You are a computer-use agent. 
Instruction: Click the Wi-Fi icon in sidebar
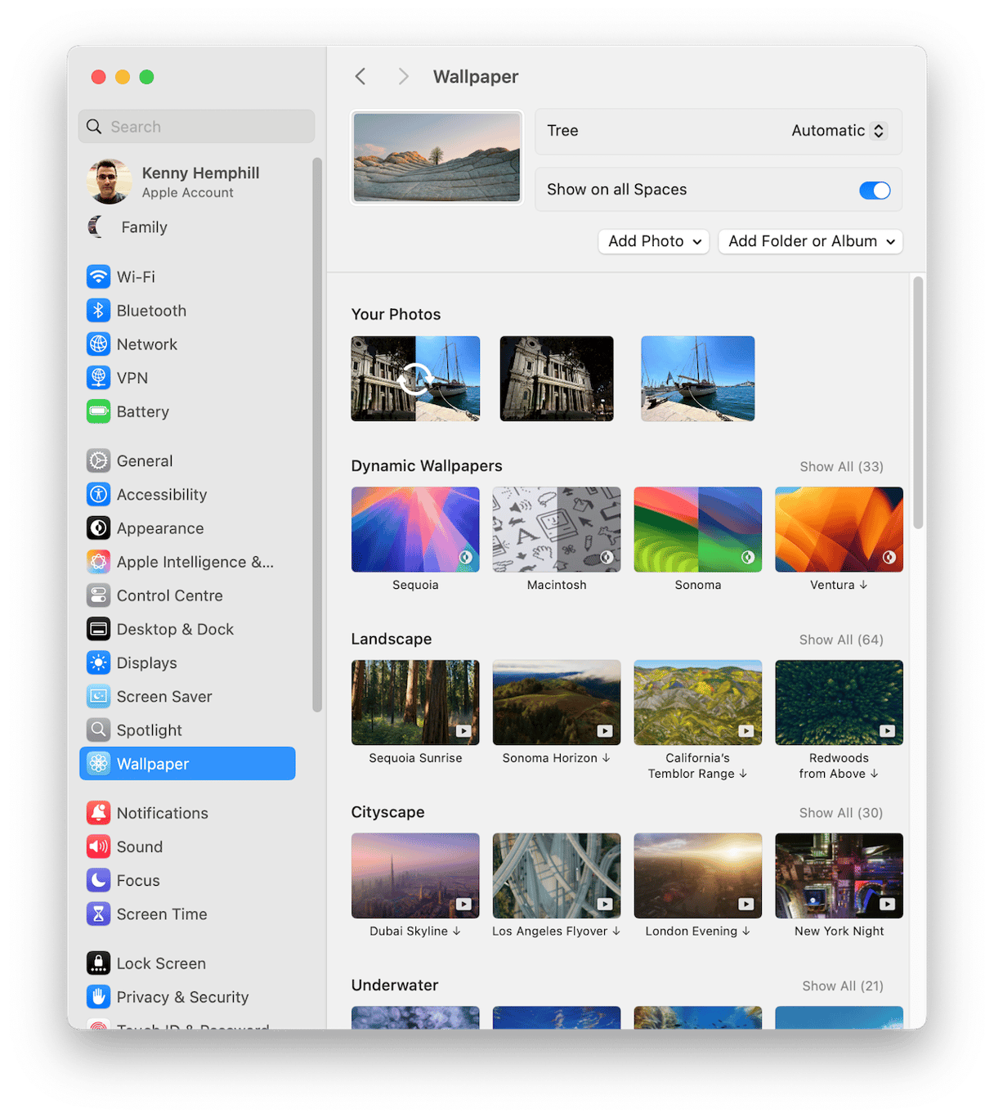pos(98,276)
